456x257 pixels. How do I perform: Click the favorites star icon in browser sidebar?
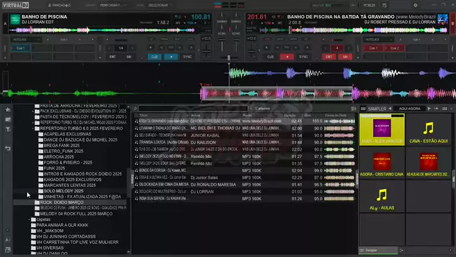point(8,109)
